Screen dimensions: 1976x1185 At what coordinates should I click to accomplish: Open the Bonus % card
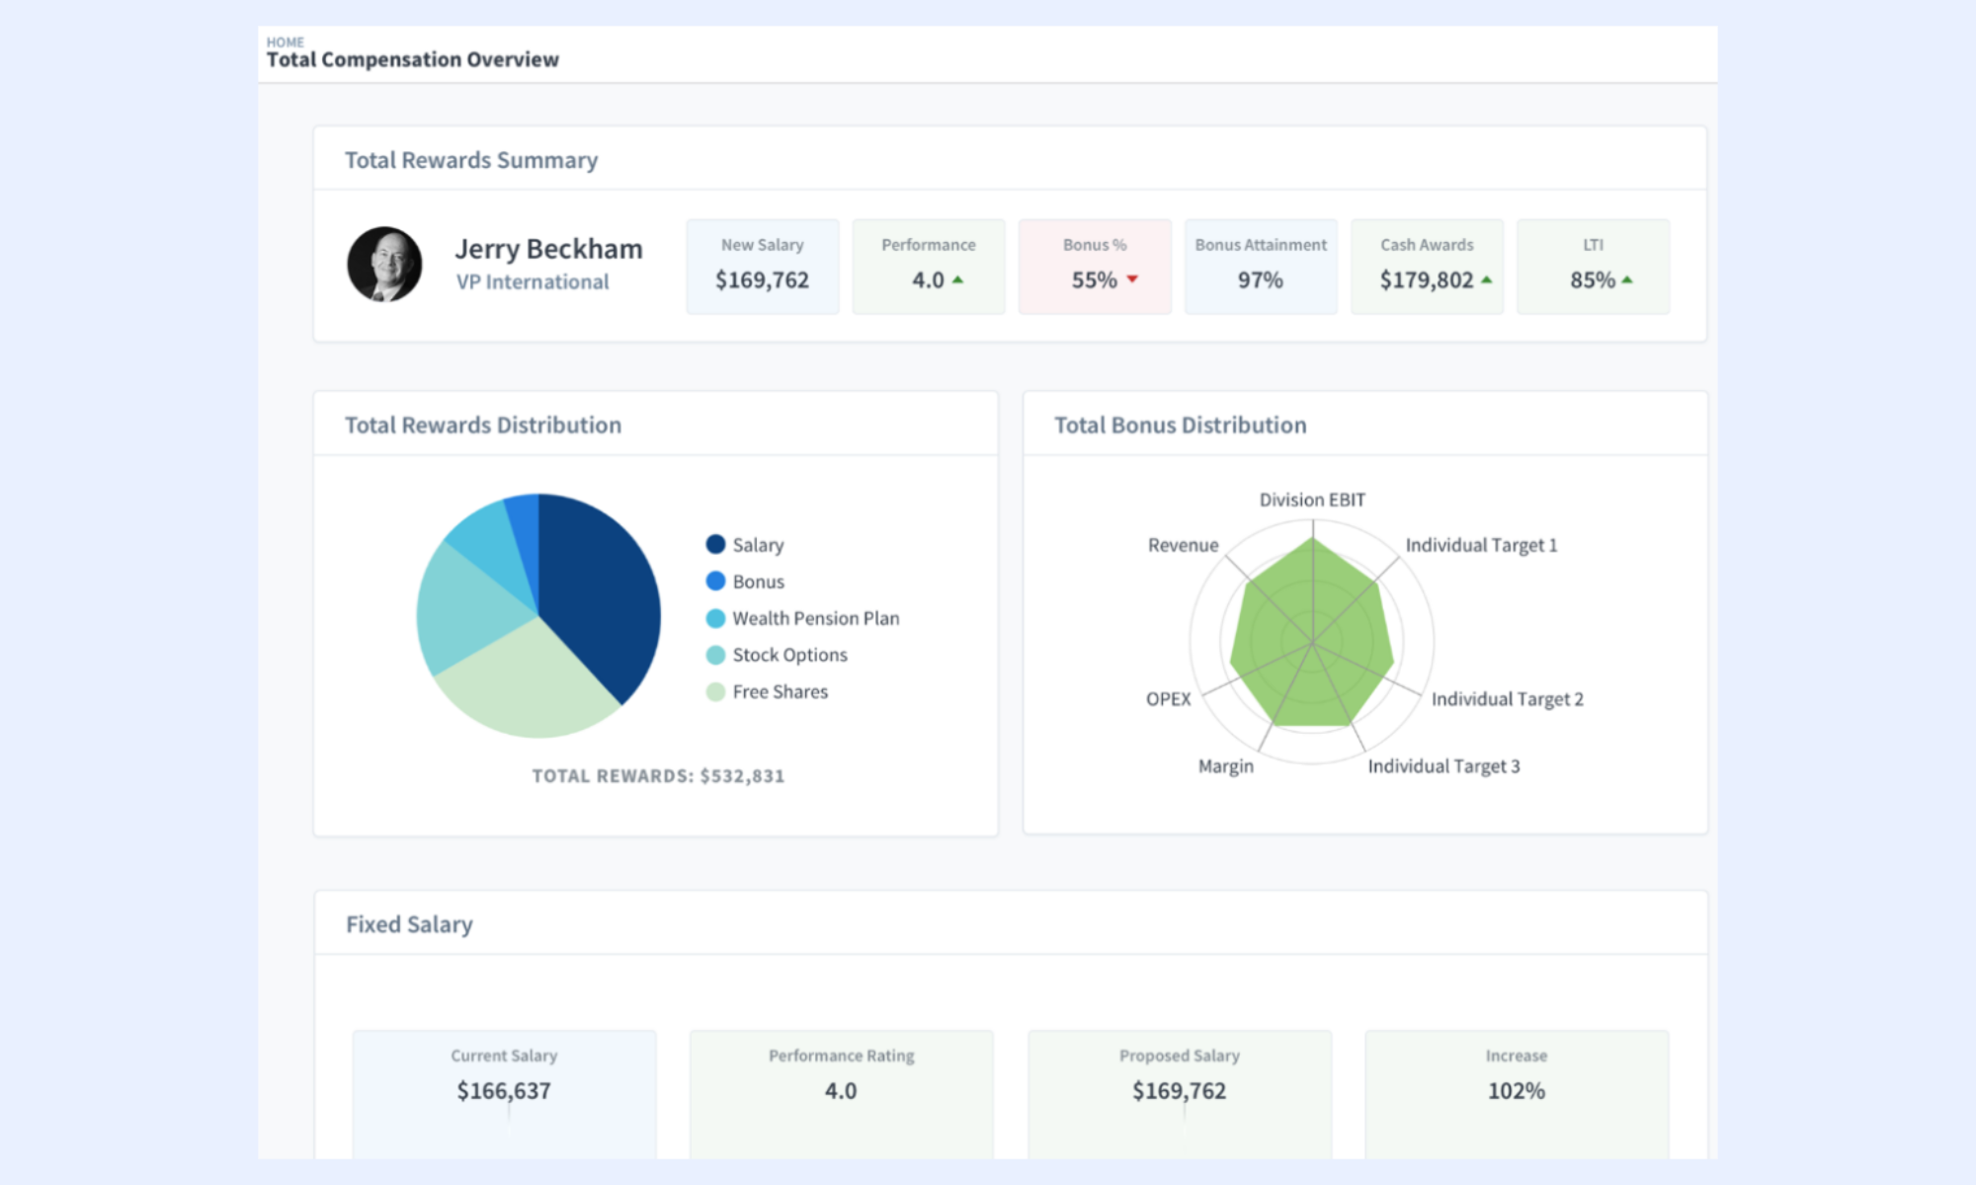(1095, 267)
